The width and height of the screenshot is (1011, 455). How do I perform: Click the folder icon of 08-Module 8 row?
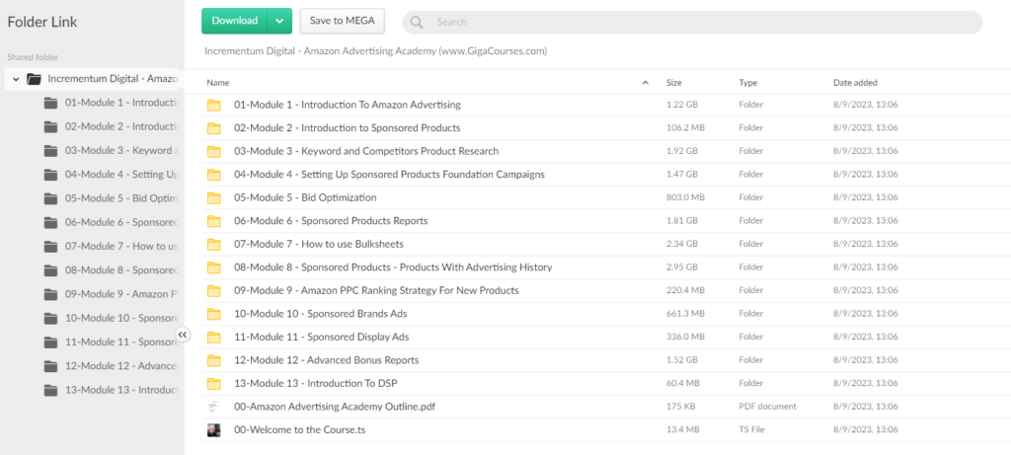click(214, 267)
